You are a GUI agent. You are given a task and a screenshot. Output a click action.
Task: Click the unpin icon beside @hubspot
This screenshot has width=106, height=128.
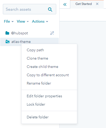pos(52,33)
